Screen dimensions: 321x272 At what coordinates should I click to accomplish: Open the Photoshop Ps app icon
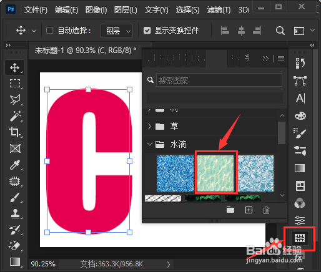pyautogui.click(x=11, y=9)
